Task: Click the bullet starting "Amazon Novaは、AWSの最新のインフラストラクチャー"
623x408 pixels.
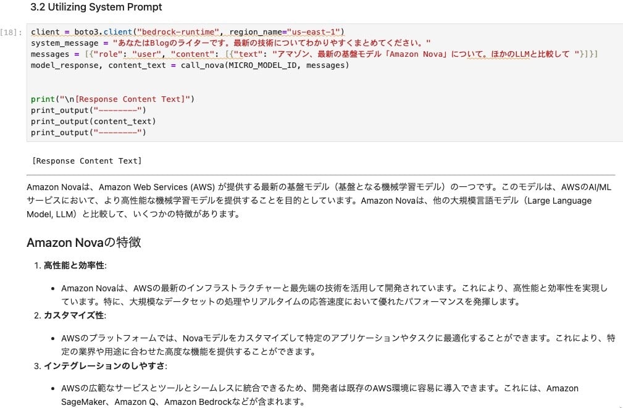Action: point(334,295)
